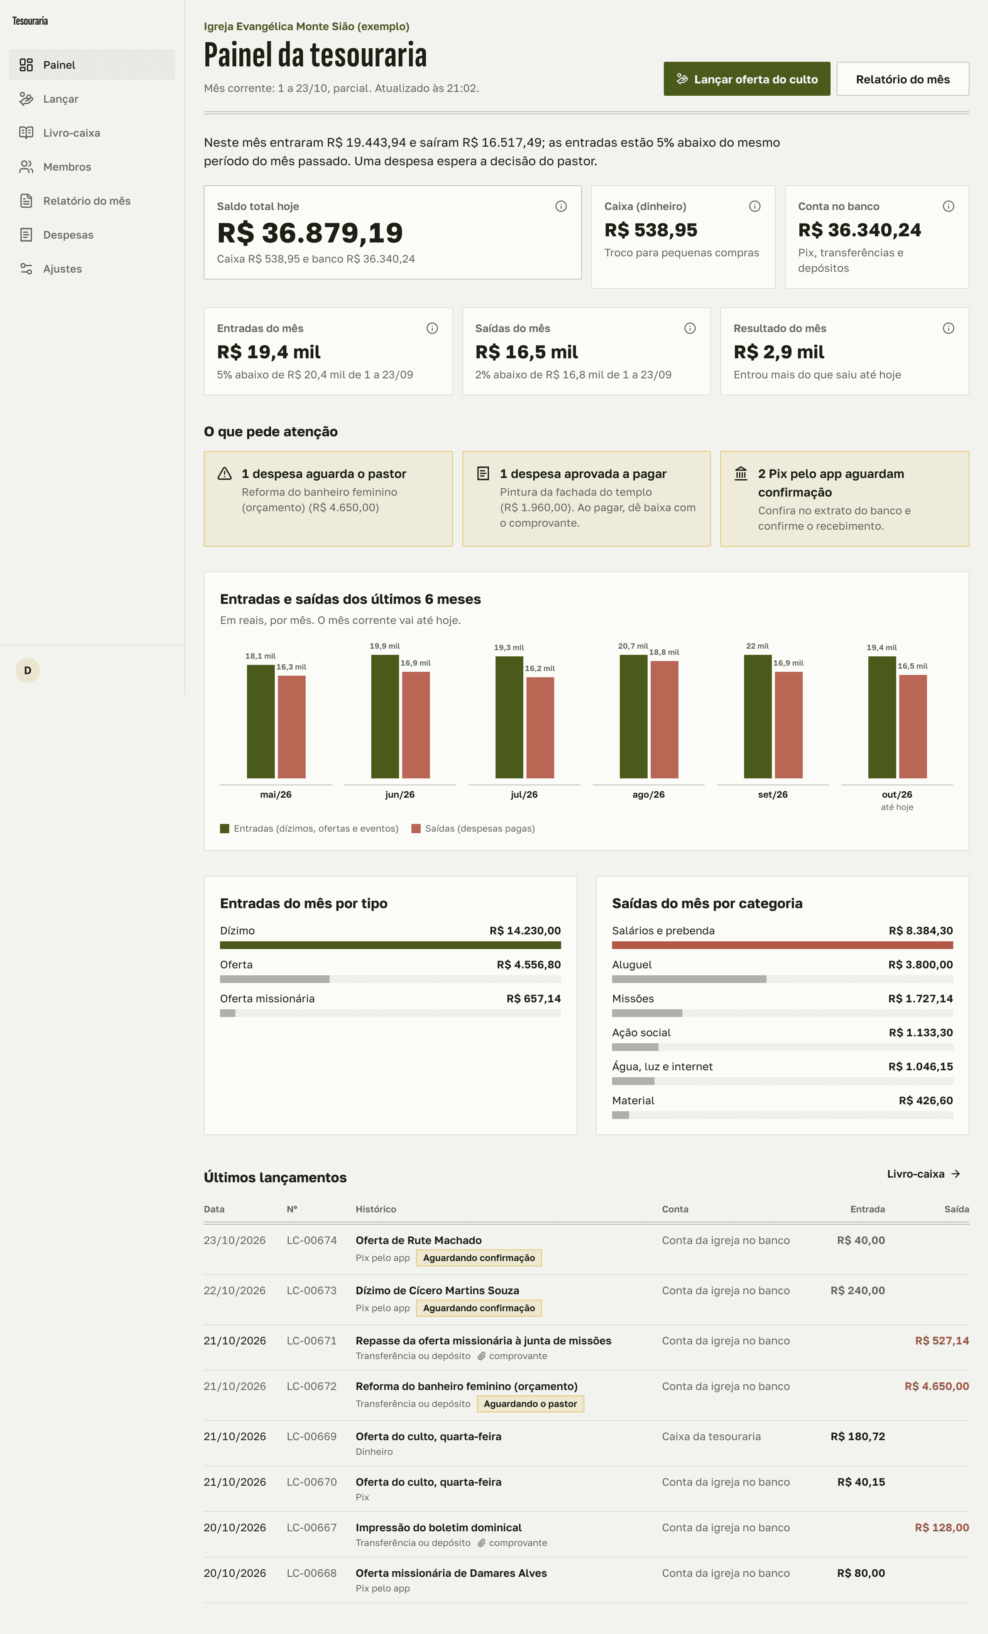This screenshot has height=1634, width=988.
Task: Click the Livro-caixa open book icon
Action: pos(26,133)
